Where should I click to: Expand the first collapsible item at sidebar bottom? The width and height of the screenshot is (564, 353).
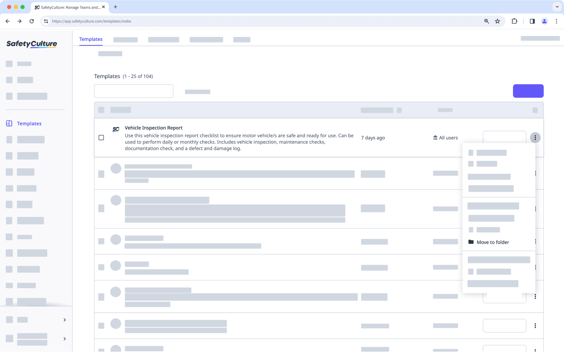point(64,320)
